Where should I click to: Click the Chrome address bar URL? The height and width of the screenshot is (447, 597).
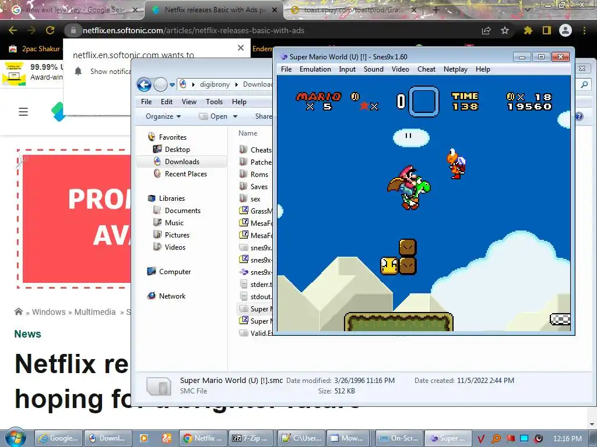pyautogui.click(x=194, y=30)
